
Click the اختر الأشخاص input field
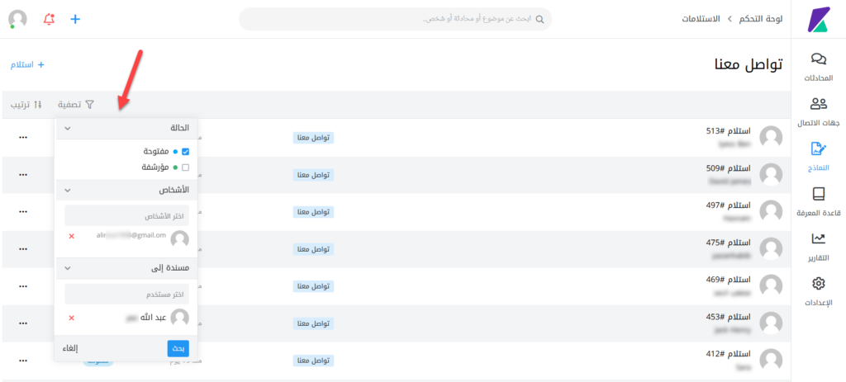[126, 216]
